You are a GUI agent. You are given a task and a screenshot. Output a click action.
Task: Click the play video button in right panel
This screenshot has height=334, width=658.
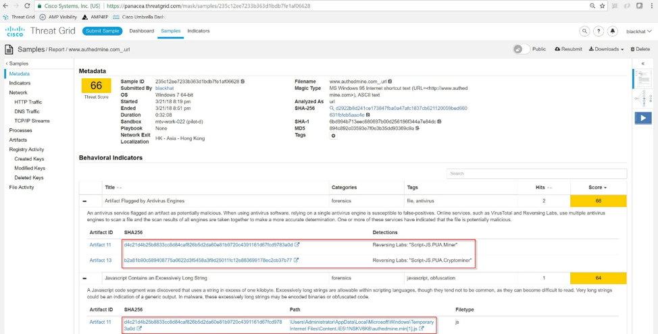[x=642, y=118]
